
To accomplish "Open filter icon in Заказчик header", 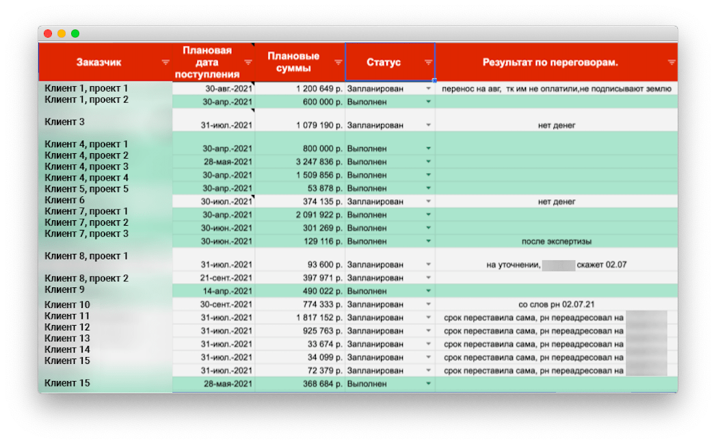I will pyautogui.click(x=165, y=62).
